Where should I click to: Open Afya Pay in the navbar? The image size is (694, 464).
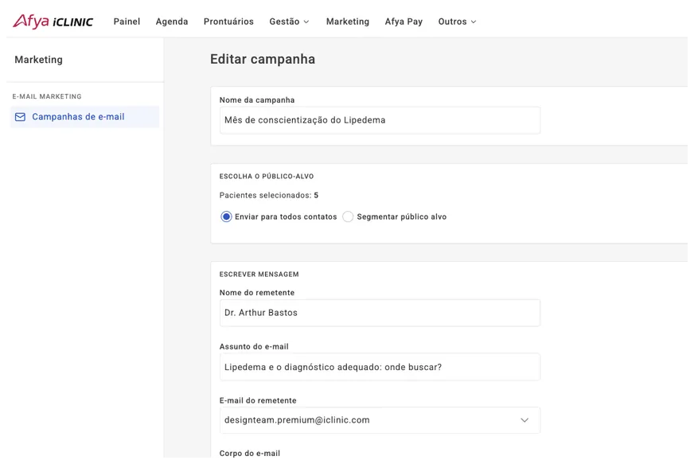[x=404, y=21]
